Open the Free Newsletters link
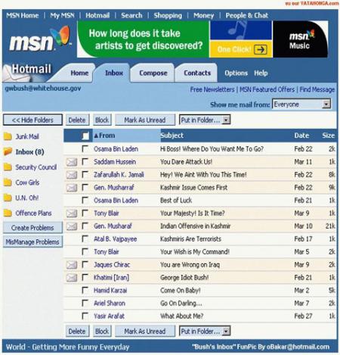The height and width of the screenshot is (355, 340). tap(212, 89)
